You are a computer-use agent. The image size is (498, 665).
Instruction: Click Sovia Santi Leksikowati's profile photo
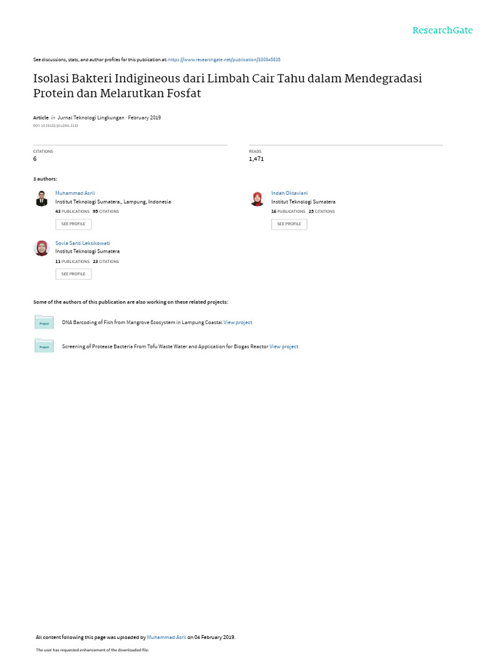click(x=41, y=248)
